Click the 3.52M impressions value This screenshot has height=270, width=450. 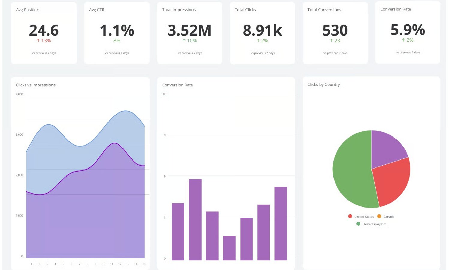coord(190,30)
